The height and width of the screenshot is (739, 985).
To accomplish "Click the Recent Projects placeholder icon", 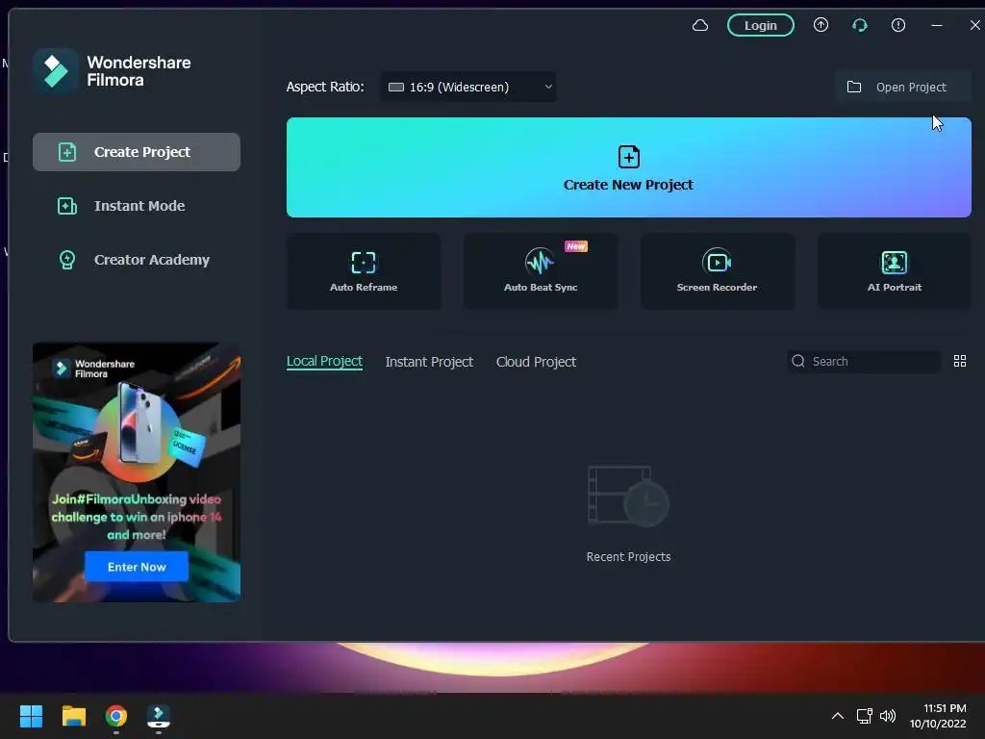I will click(x=628, y=496).
